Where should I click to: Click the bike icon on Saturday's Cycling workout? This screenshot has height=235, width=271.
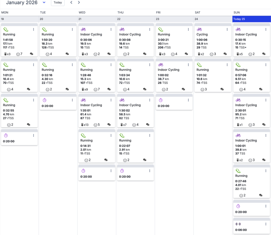coord(199,29)
